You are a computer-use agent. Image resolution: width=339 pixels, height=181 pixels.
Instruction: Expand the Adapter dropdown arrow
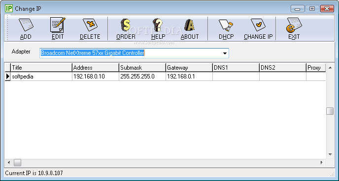225,53
